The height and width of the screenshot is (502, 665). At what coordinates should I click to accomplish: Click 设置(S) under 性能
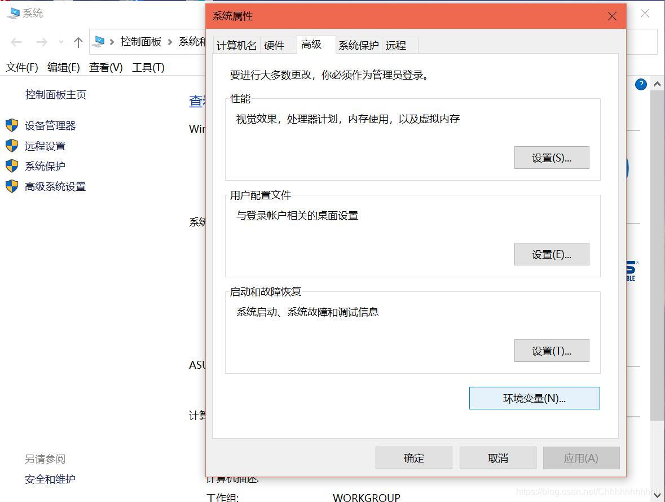[x=551, y=158]
